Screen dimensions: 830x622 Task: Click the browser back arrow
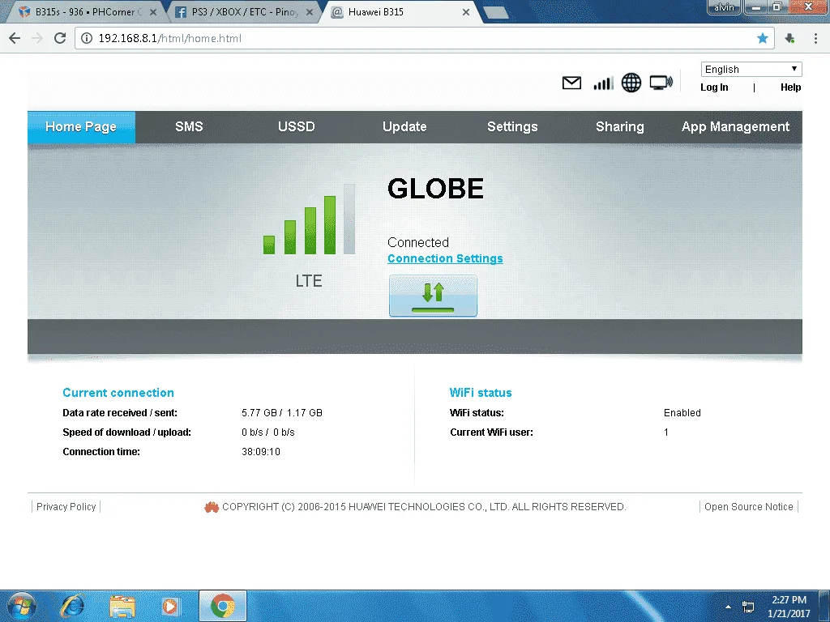pos(15,38)
